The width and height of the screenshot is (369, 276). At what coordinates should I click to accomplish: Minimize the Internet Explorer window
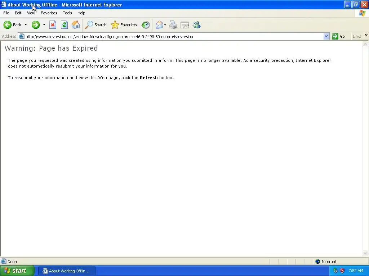coord(348,4)
